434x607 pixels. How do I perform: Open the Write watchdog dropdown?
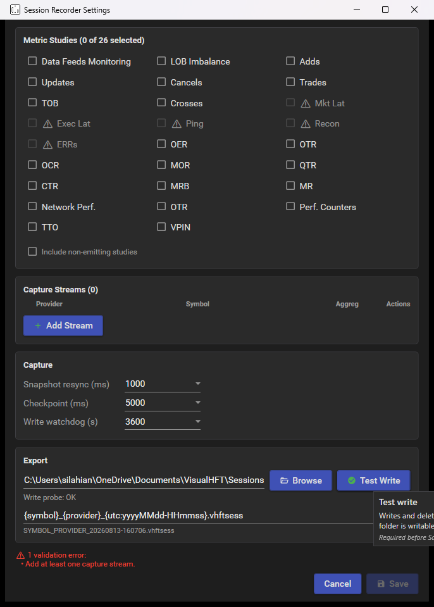pos(163,422)
